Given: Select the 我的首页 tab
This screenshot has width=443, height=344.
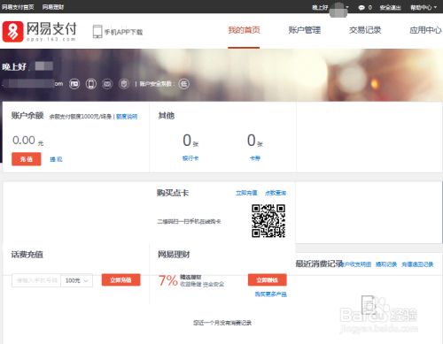Looking at the screenshot, I should 244,30.
